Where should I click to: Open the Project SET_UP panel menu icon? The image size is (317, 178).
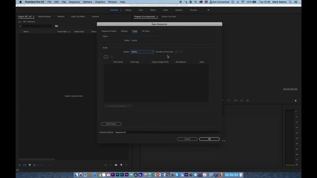pyautogui.click(x=34, y=16)
